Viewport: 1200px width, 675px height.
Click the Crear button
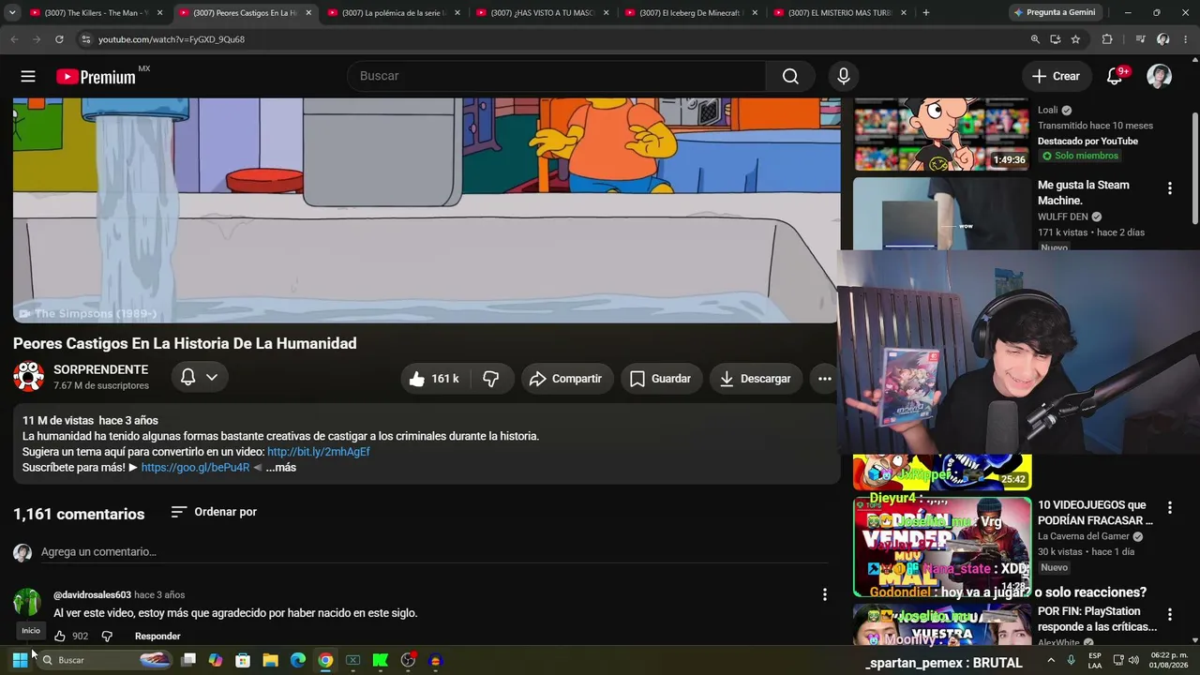(1056, 77)
